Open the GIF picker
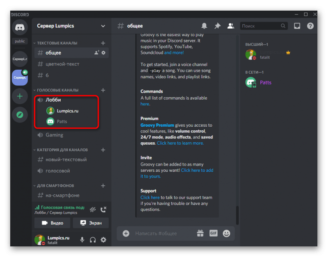The image size is (328, 257). point(213,233)
